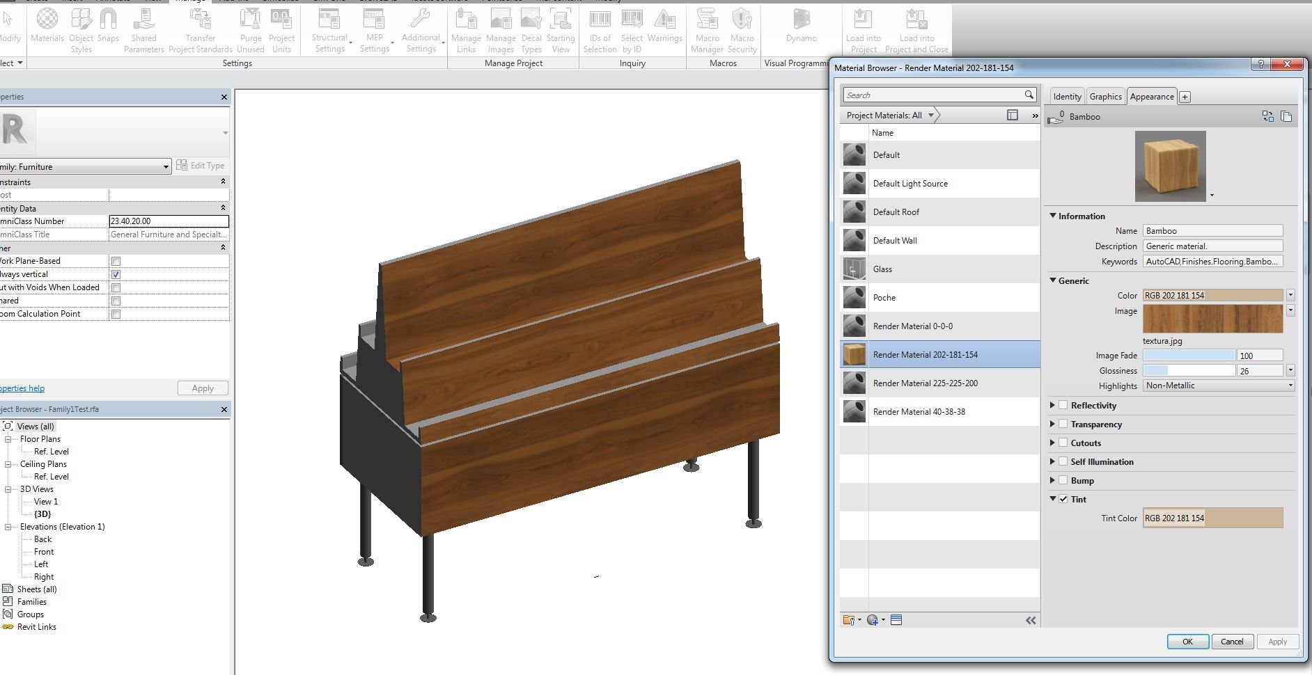The height and width of the screenshot is (675, 1312).
Task: Switch to the Graphics tab
Action: pyautogui.click(x=1105, y=97)
